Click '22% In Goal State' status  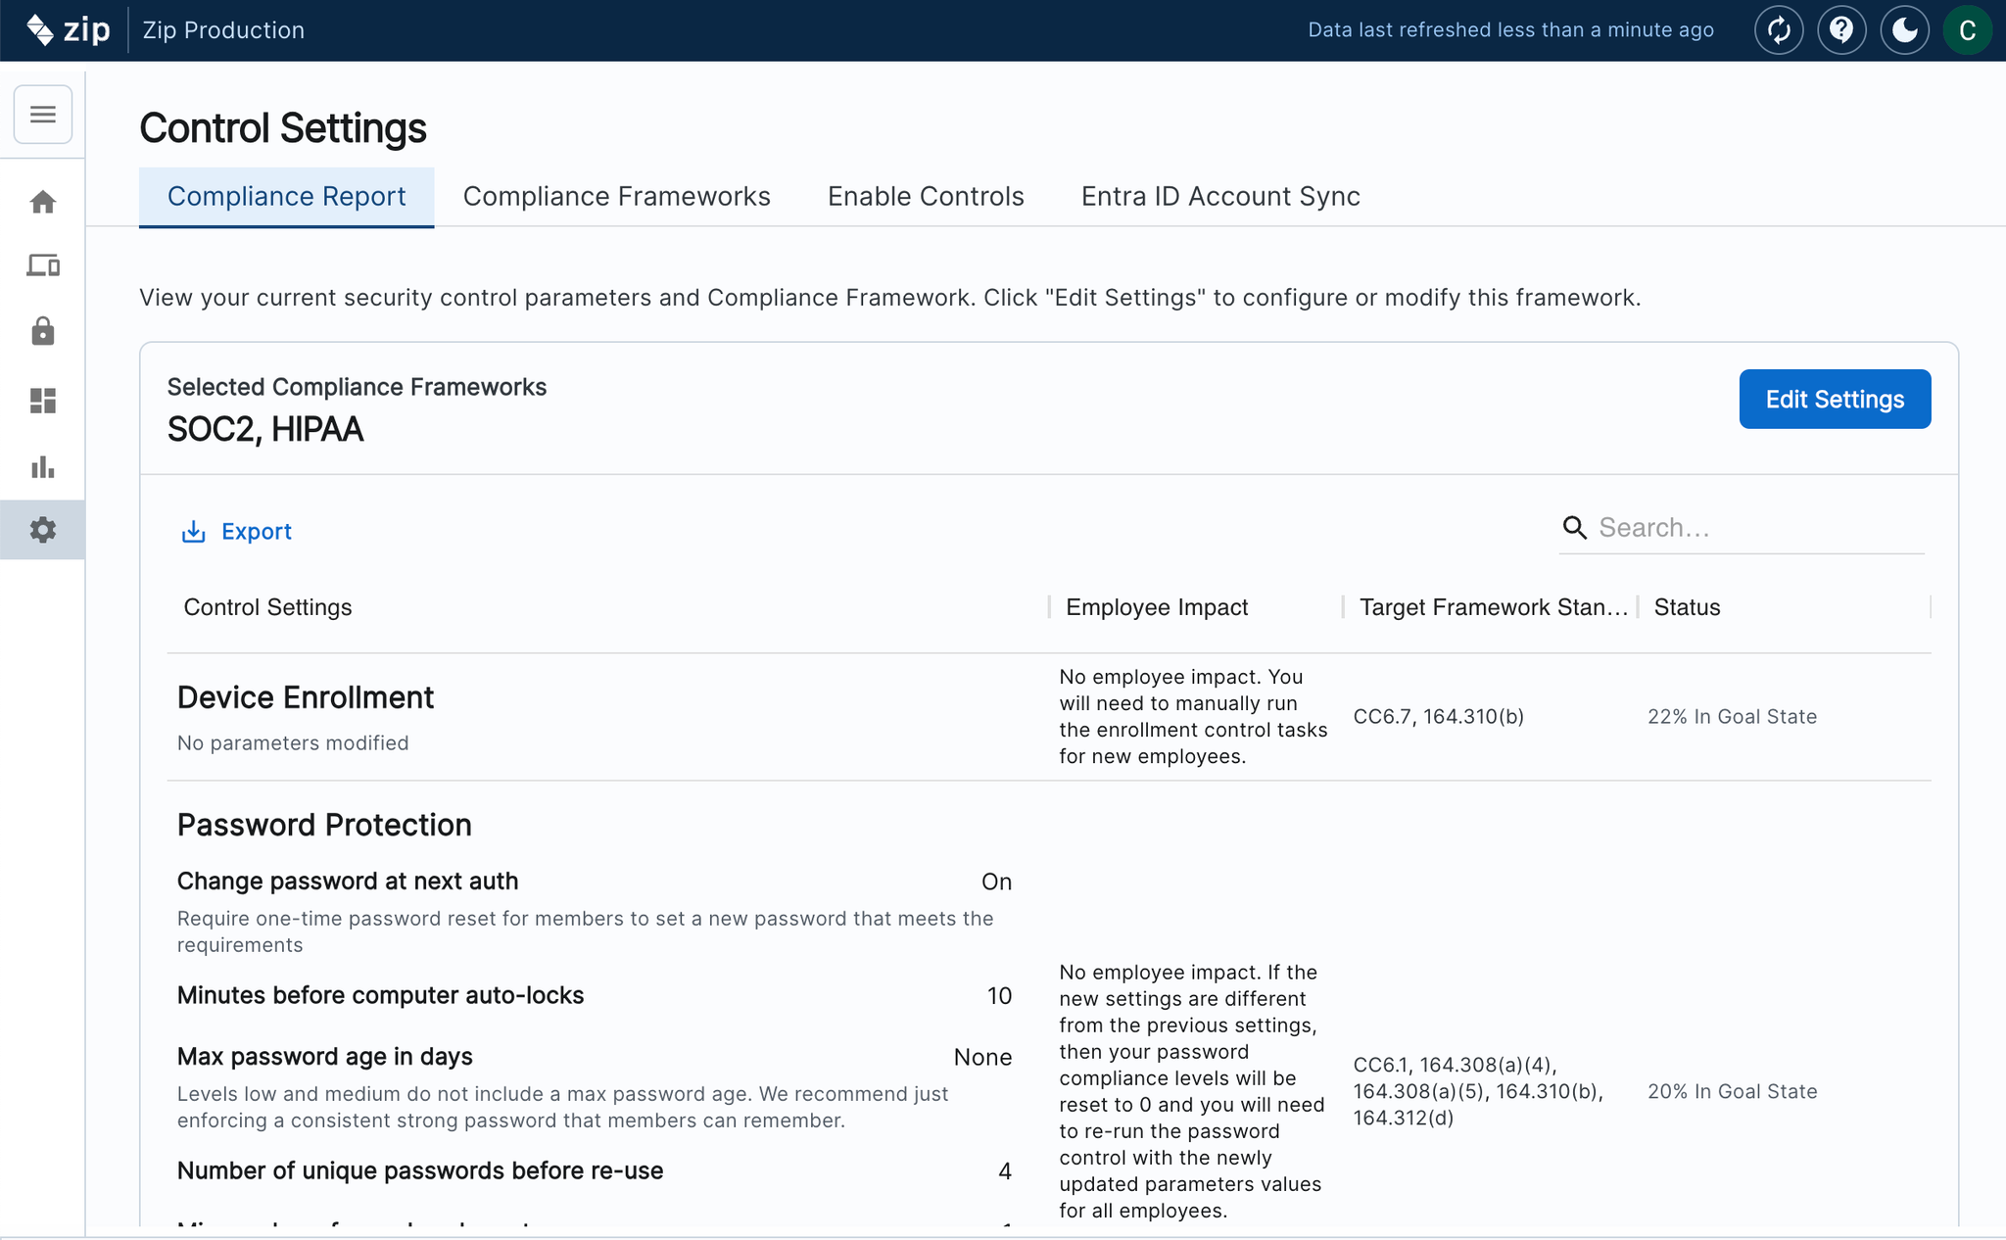pos(1732,717)
